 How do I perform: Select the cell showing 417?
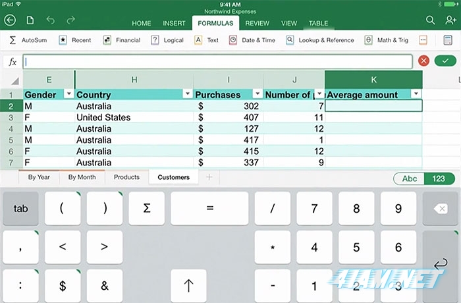(x=229, y=140)
